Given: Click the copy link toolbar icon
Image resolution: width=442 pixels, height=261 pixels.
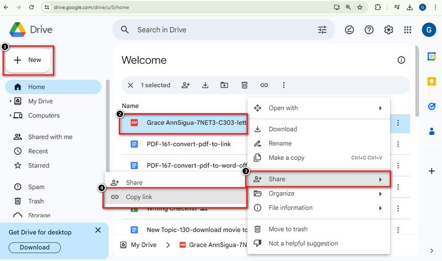Looking at the screenshot, I should coord(264,85).
